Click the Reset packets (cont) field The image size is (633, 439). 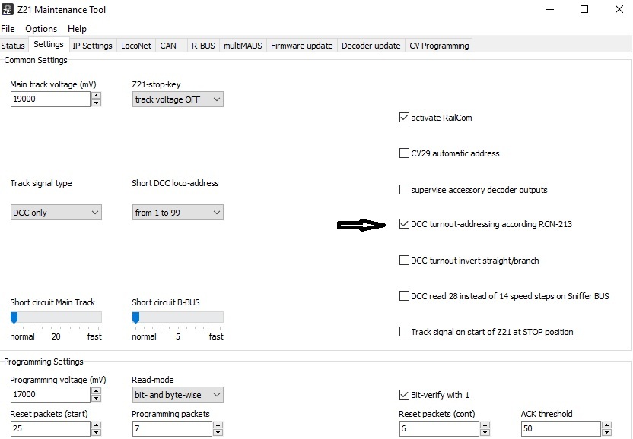439,428
